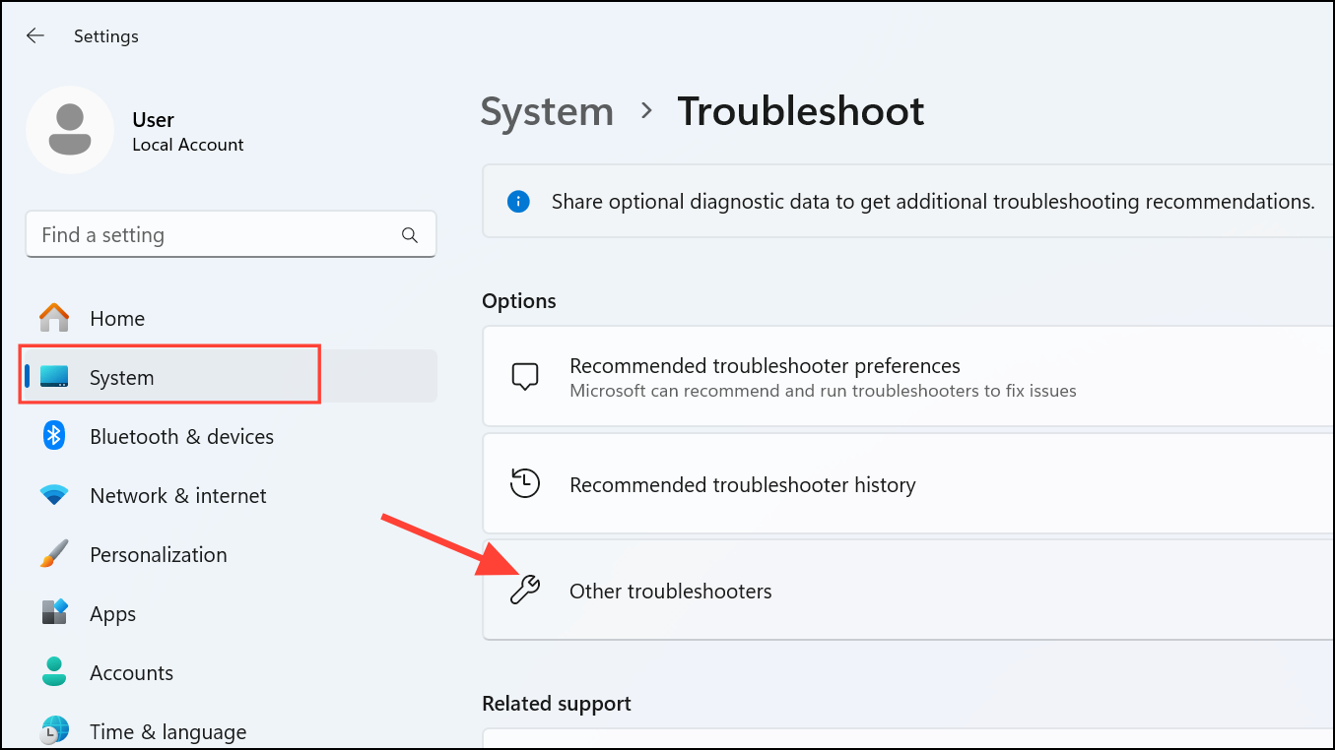The width and height of the screenshot is (1335, 750).
Task: Open Other troubleshooters
Action: 670,591
